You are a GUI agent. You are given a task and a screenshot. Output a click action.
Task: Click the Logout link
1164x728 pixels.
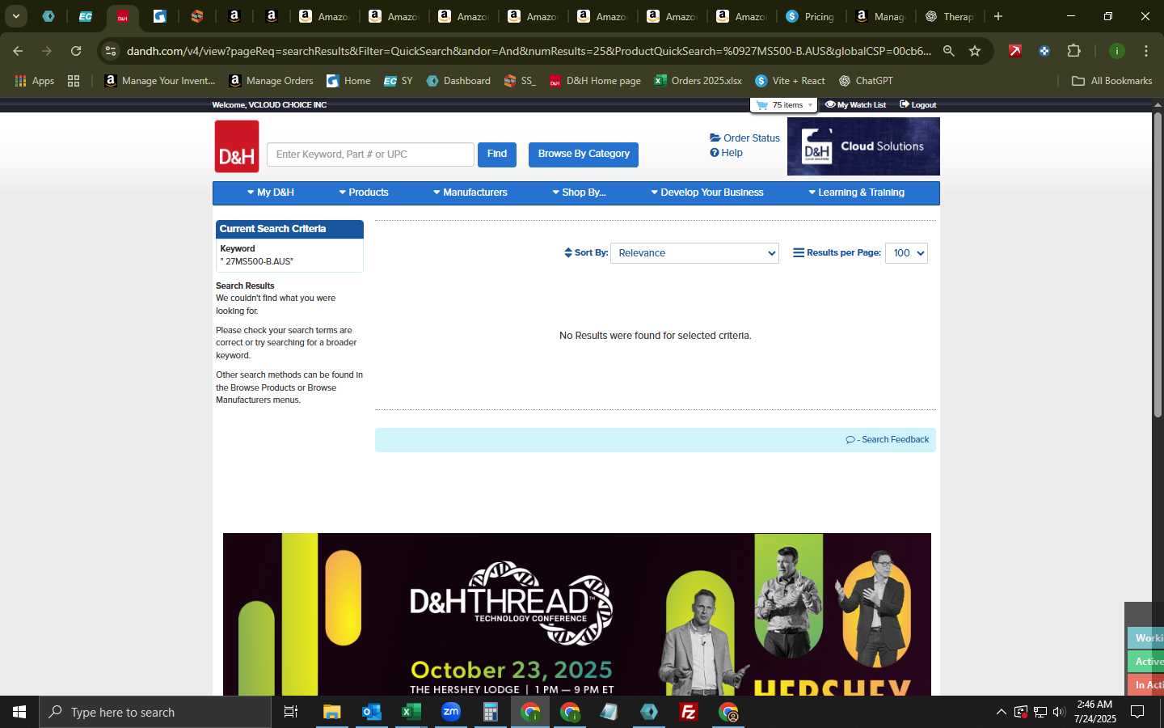[918, 105]
